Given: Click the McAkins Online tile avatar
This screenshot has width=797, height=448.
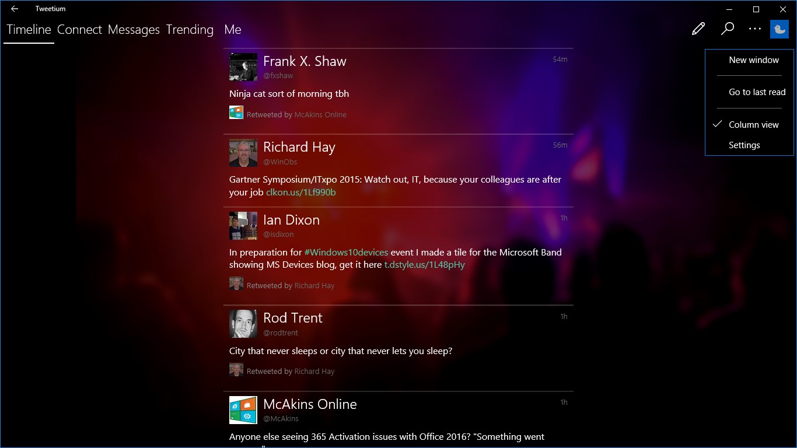Looking at the screenshot, I should [x=243, y=409].
